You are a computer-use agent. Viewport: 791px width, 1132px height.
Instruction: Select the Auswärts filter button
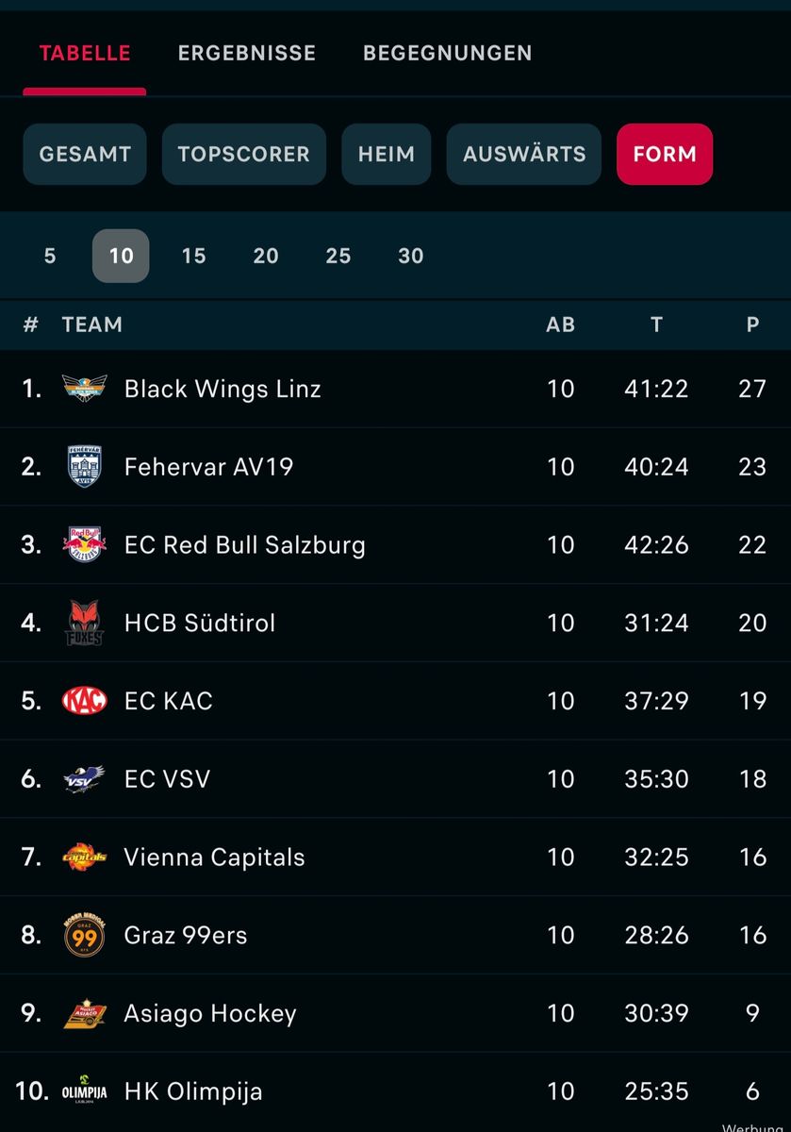click(x=524, y=154)
